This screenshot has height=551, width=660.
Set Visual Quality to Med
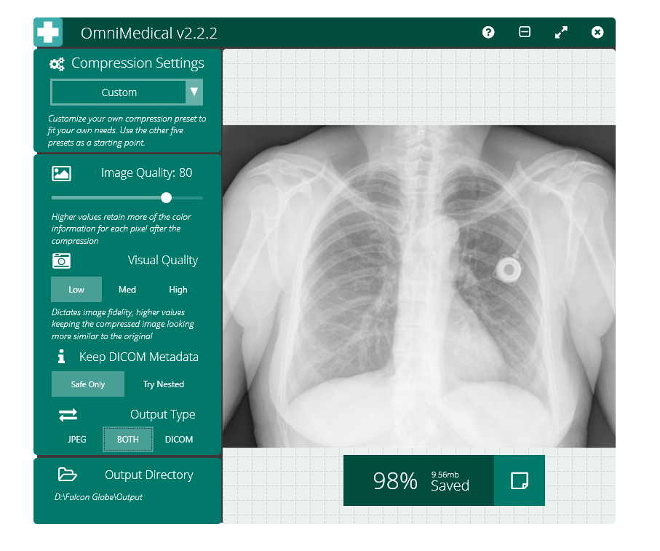(127, 290)
